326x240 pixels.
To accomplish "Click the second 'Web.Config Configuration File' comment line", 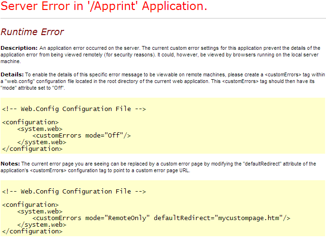I will [74, 192].
